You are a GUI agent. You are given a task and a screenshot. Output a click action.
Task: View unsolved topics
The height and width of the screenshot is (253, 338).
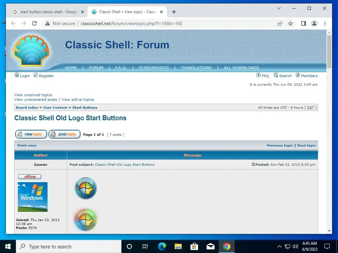point(33,95)
